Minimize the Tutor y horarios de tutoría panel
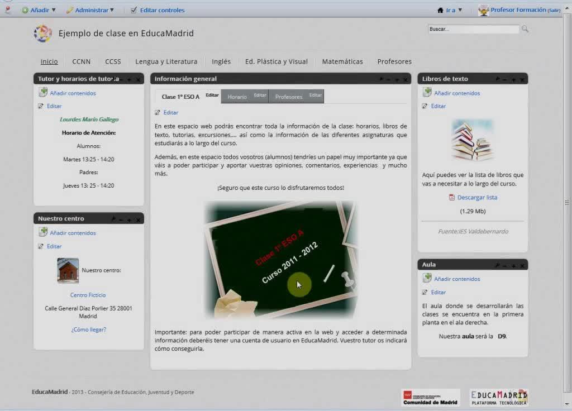The height and width of the screenshot is (411, 572). [121, 79]
